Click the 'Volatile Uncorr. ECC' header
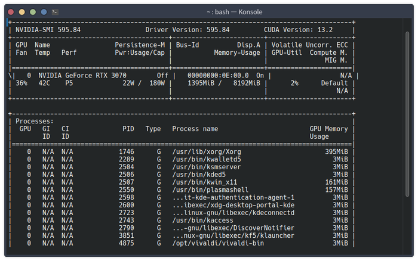Image resolution: width=418 pixels, height=261 pixels. (309, 45)
